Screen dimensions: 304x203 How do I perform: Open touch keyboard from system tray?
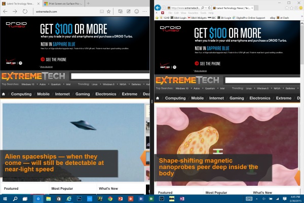[249, 199]
